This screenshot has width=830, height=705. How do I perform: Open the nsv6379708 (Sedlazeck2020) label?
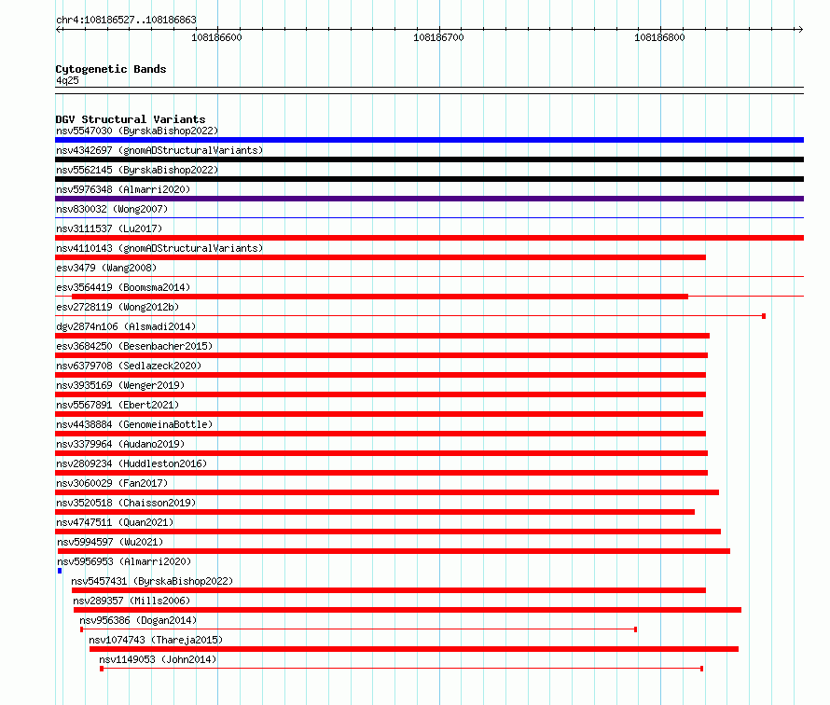tap(129, 366)
